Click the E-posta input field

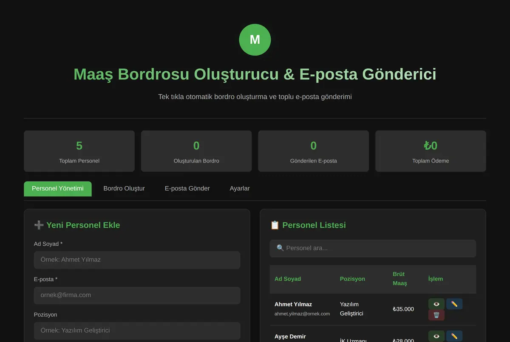(x=137, y=295)
